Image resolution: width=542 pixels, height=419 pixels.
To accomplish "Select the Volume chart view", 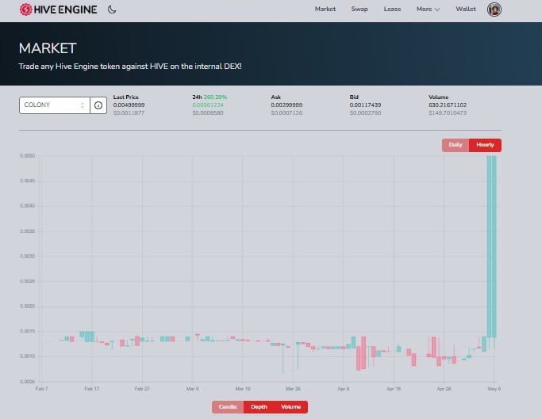I will coord(290,407).
